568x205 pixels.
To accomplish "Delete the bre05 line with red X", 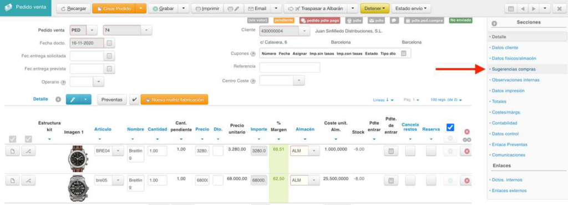I will [x=466, y=181].
